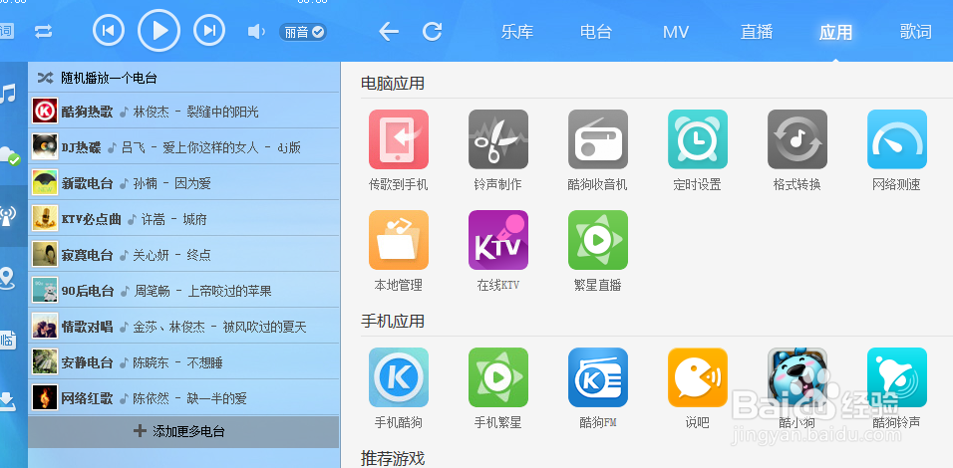The width and height of the screenshot is (953, 468).
Task: Select the 手机酷狗 mobile app
Action: click(x=398, y=377)
